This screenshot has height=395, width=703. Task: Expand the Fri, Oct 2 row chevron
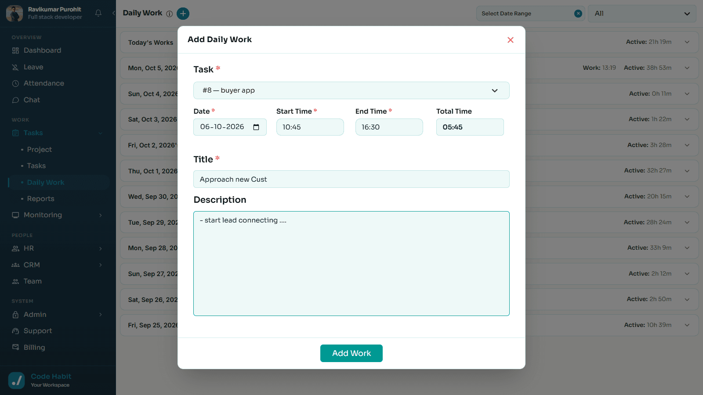pyautogui.click(x=687, y=145)
